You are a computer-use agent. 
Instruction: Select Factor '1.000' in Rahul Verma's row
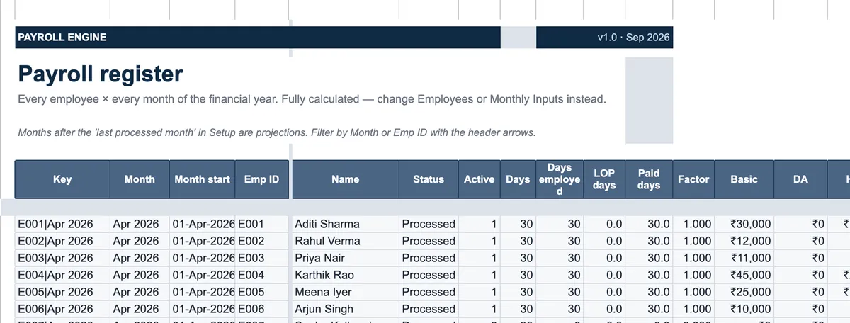693,241
